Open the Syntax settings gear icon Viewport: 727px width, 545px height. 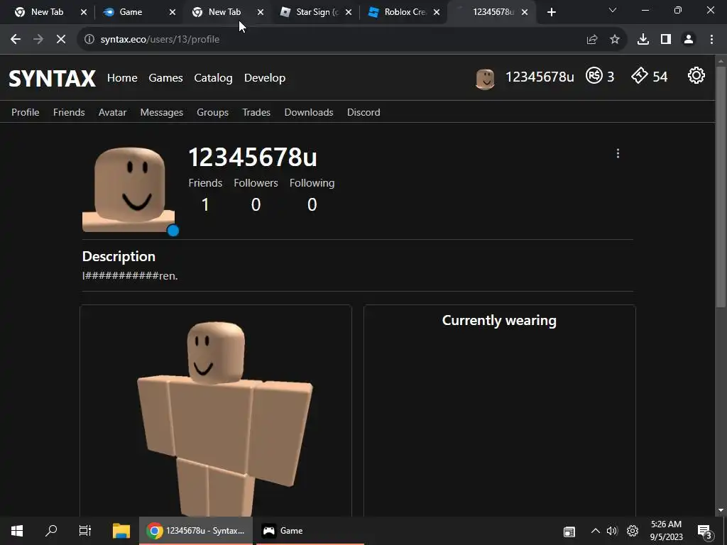pyautogui.click(x=696, y=75)
